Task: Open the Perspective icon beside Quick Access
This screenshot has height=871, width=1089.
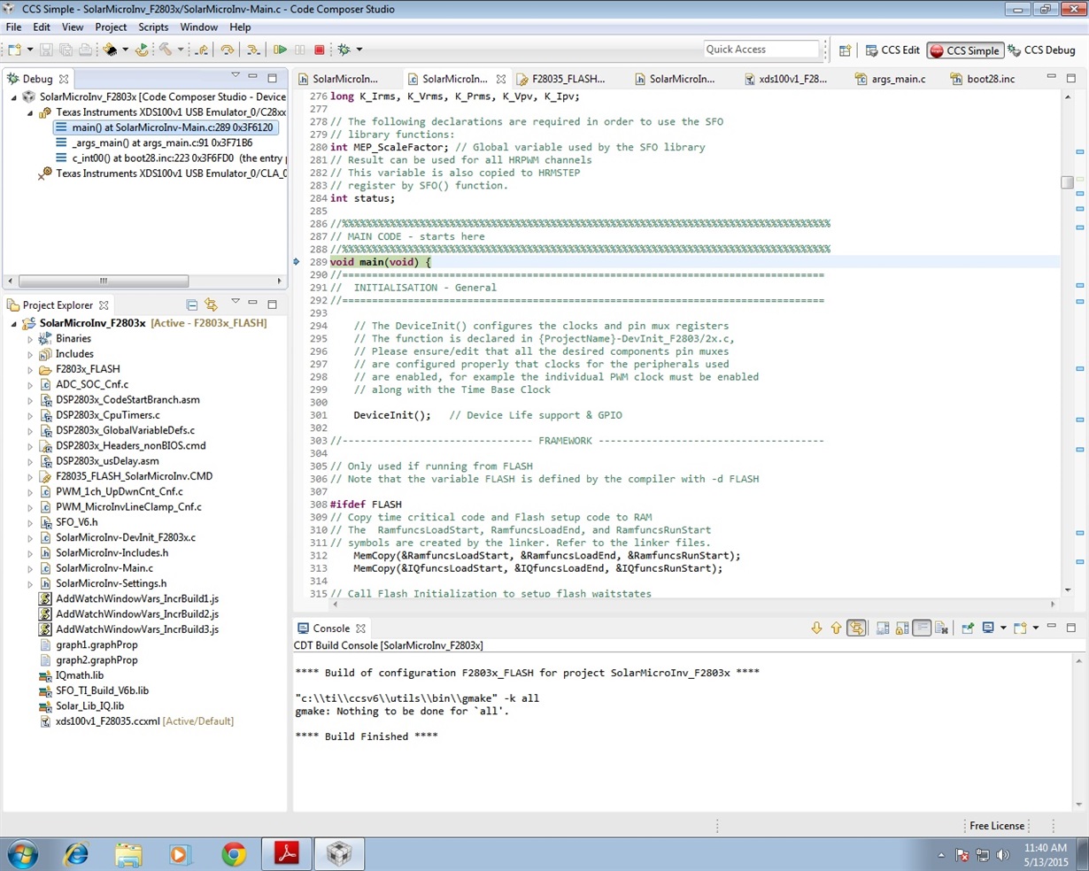Action: (845, 50)
